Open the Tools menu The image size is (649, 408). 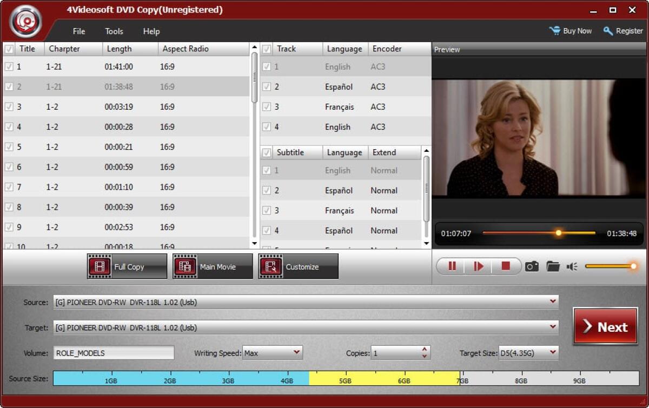[x=114, y=31]
